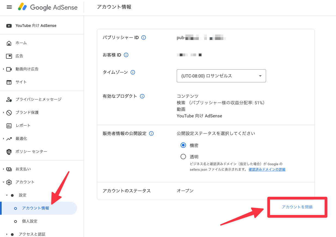The height and width of the screenshot is (237, 336).
Task: Open アクセスと認証 in sidebar
Action: coord(32,234)
